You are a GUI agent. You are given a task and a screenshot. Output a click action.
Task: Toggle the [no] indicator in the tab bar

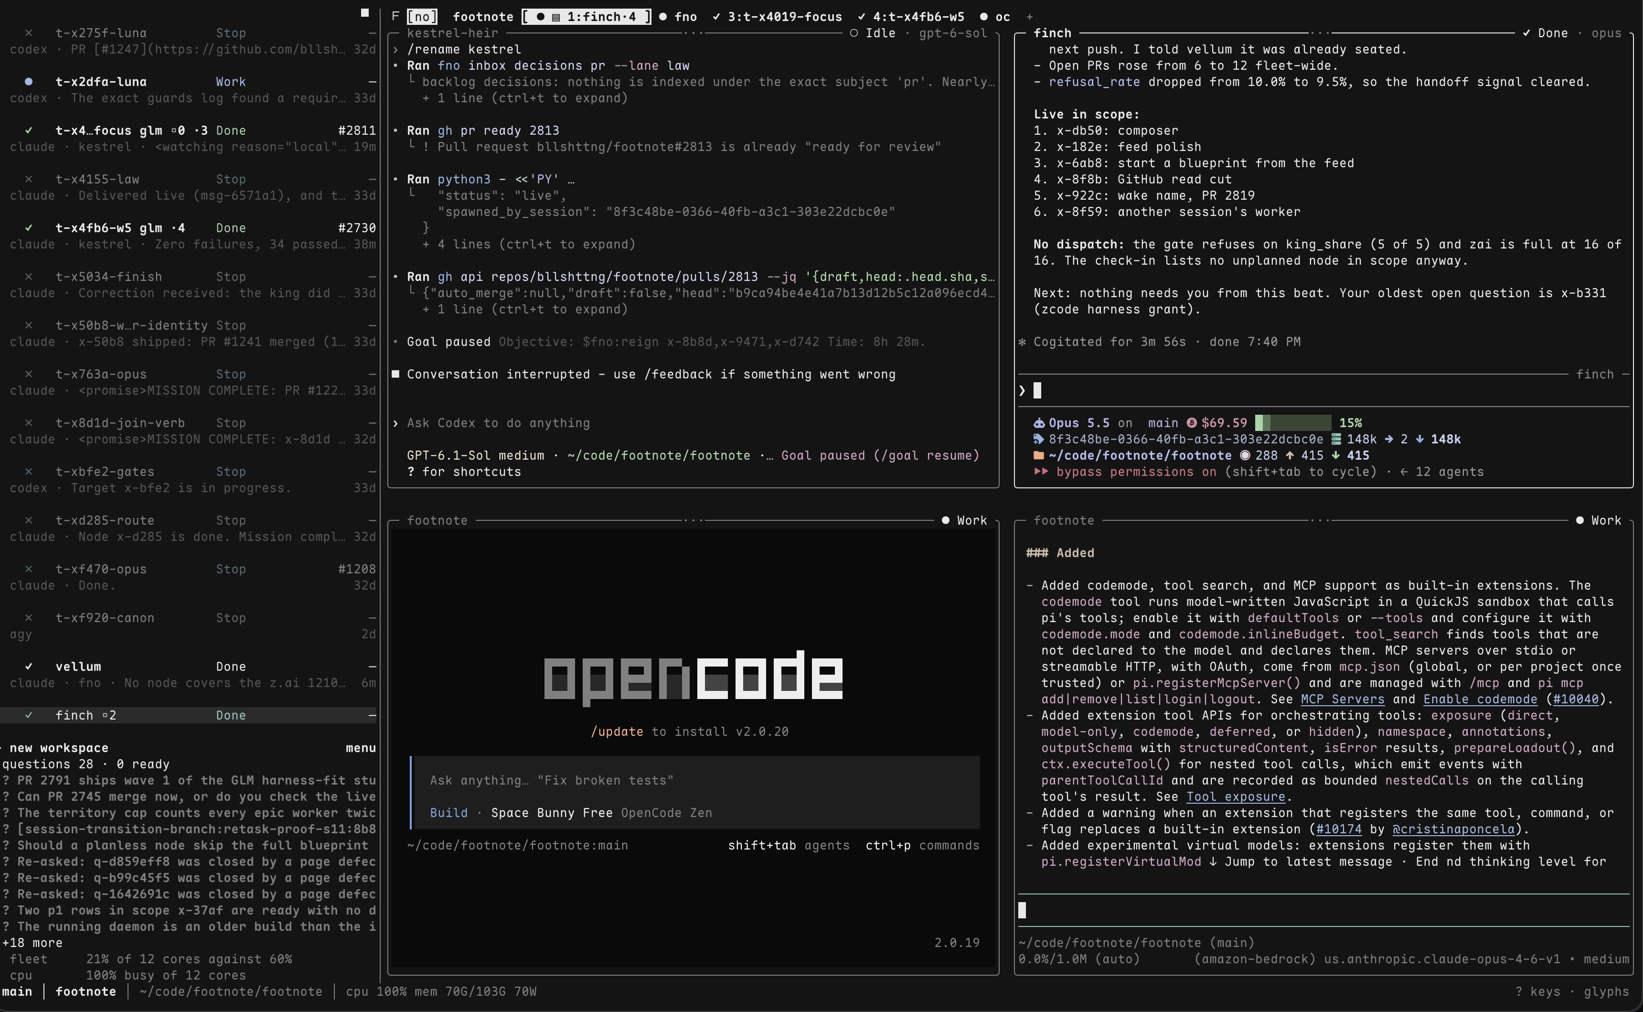coord(422,17)
